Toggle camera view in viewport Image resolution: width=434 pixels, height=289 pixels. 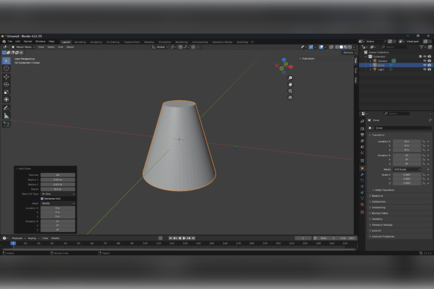290,91
